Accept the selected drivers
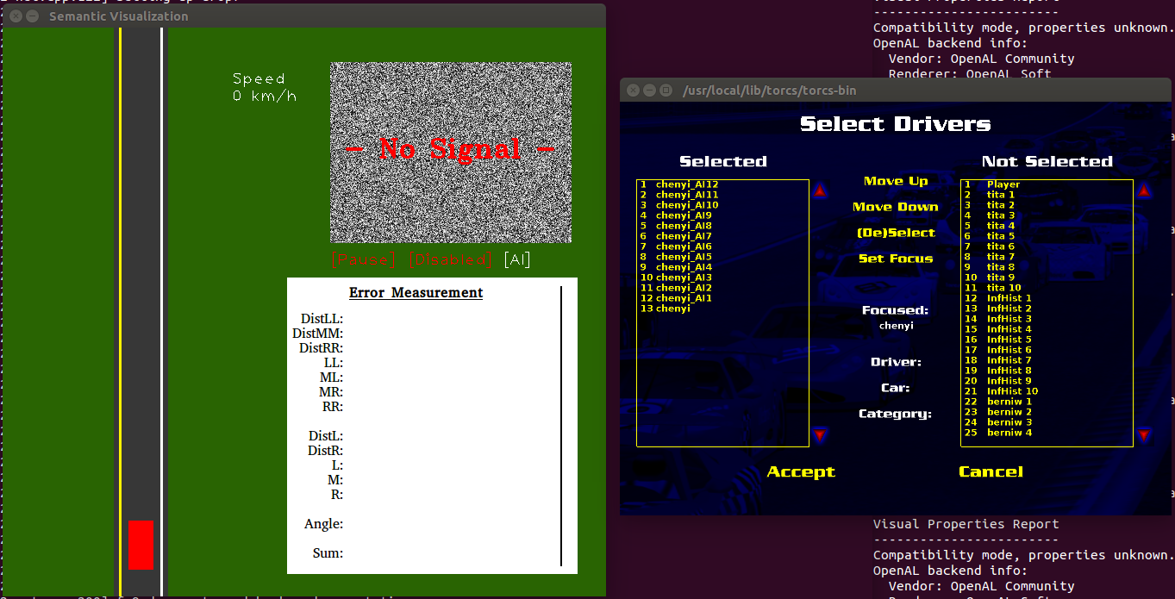The width and height of the screenshot is (1175, 599). [x=801, y=471]
